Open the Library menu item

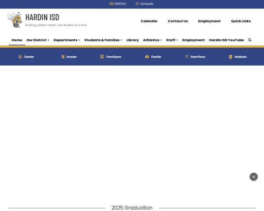[132, 40]
